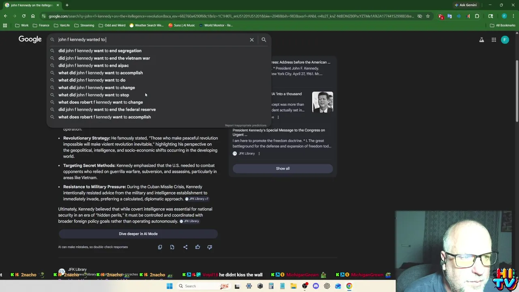Select suggestion 'want to end the vietnam war'
Image resolution: width=519 pixels, height=292 pixels.
[158, 58]
